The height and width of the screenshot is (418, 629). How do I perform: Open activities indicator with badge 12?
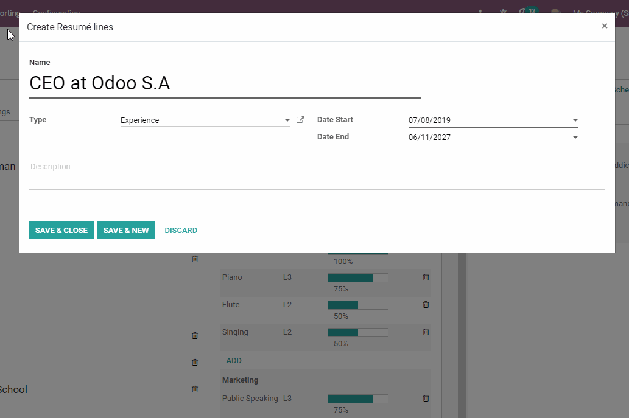tap(528, 11)
